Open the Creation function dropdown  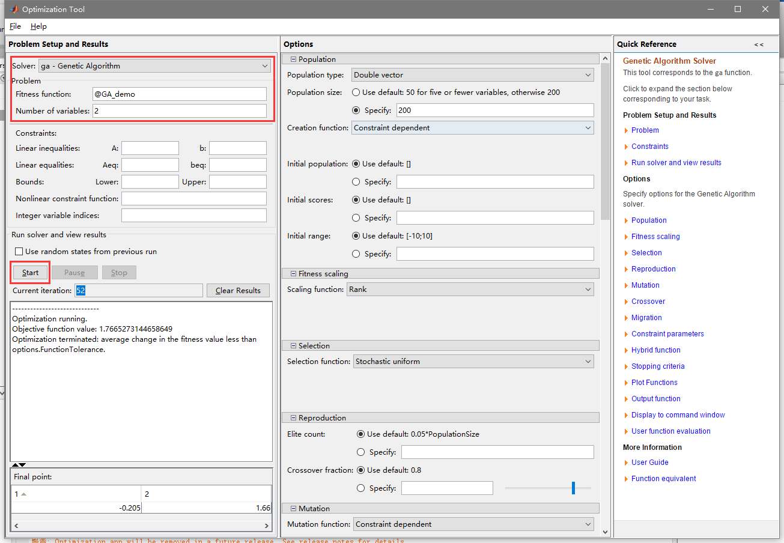click(472, 128)
